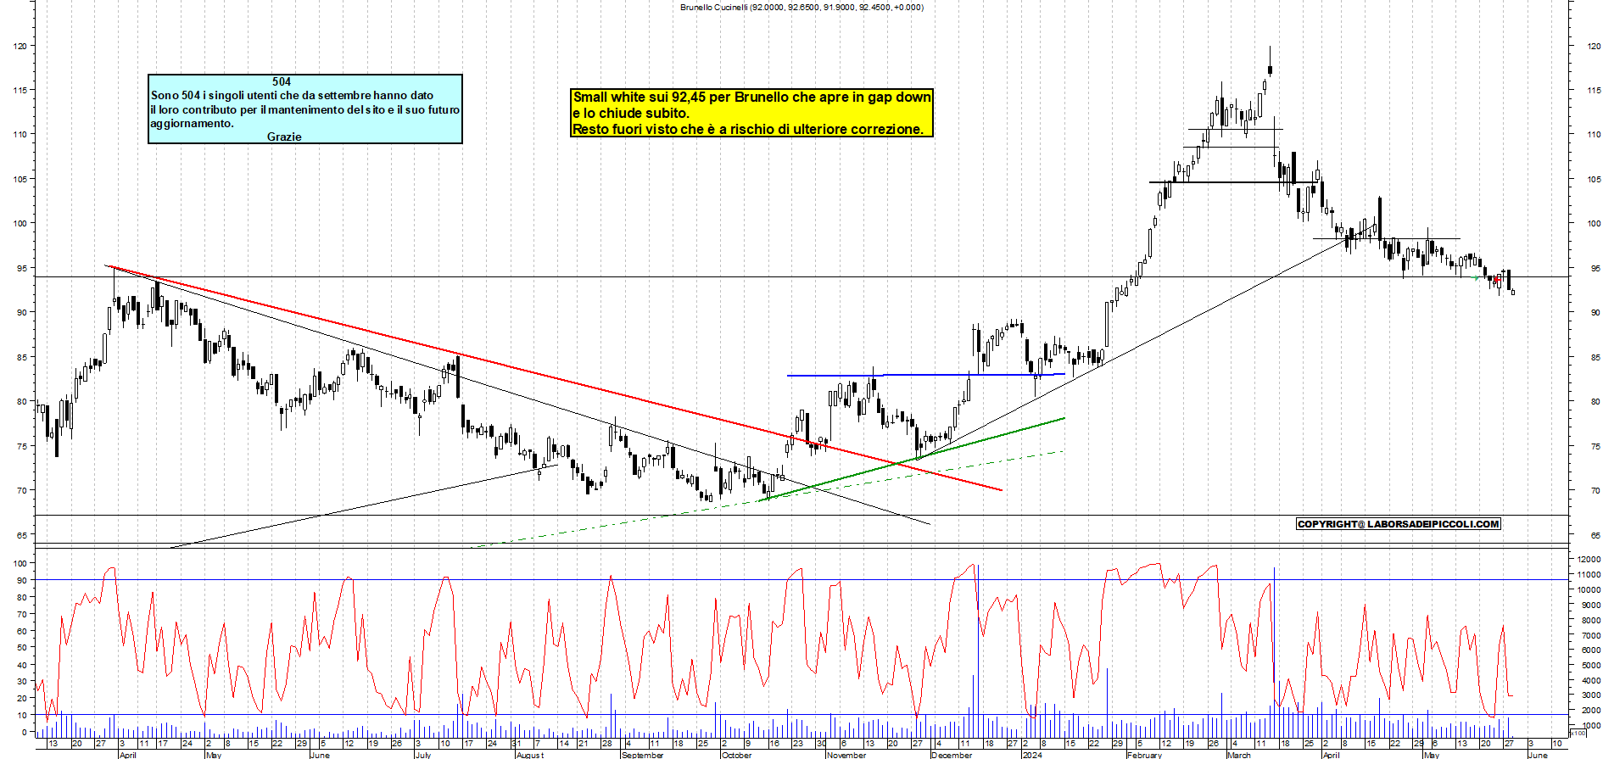Click the line 'Sono 504 i singoli utenti che da settembre hanno dato'
Viewport: 1603px width, 759px height.
292,95
